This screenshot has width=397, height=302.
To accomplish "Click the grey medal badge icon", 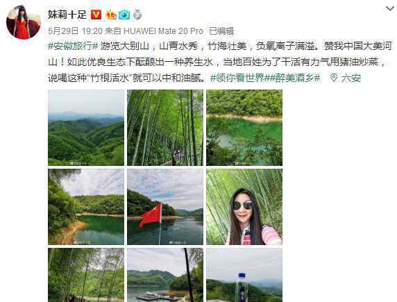I will click(137, 15).
